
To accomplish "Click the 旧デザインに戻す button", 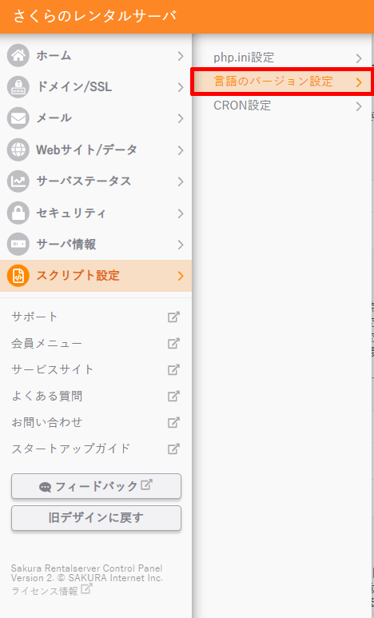I will point(96,518).
